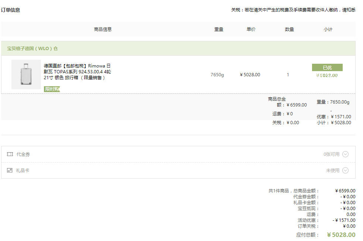Screen dimensions: 363x241
Task: Open the Rimowa suitcase product thumbnail
Action: pos(26,74)
